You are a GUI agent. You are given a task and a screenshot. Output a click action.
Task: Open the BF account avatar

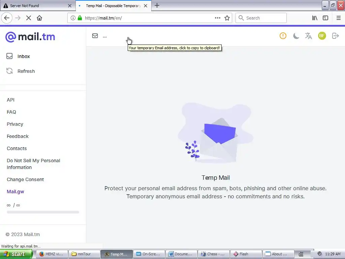[x=322, y=36]
